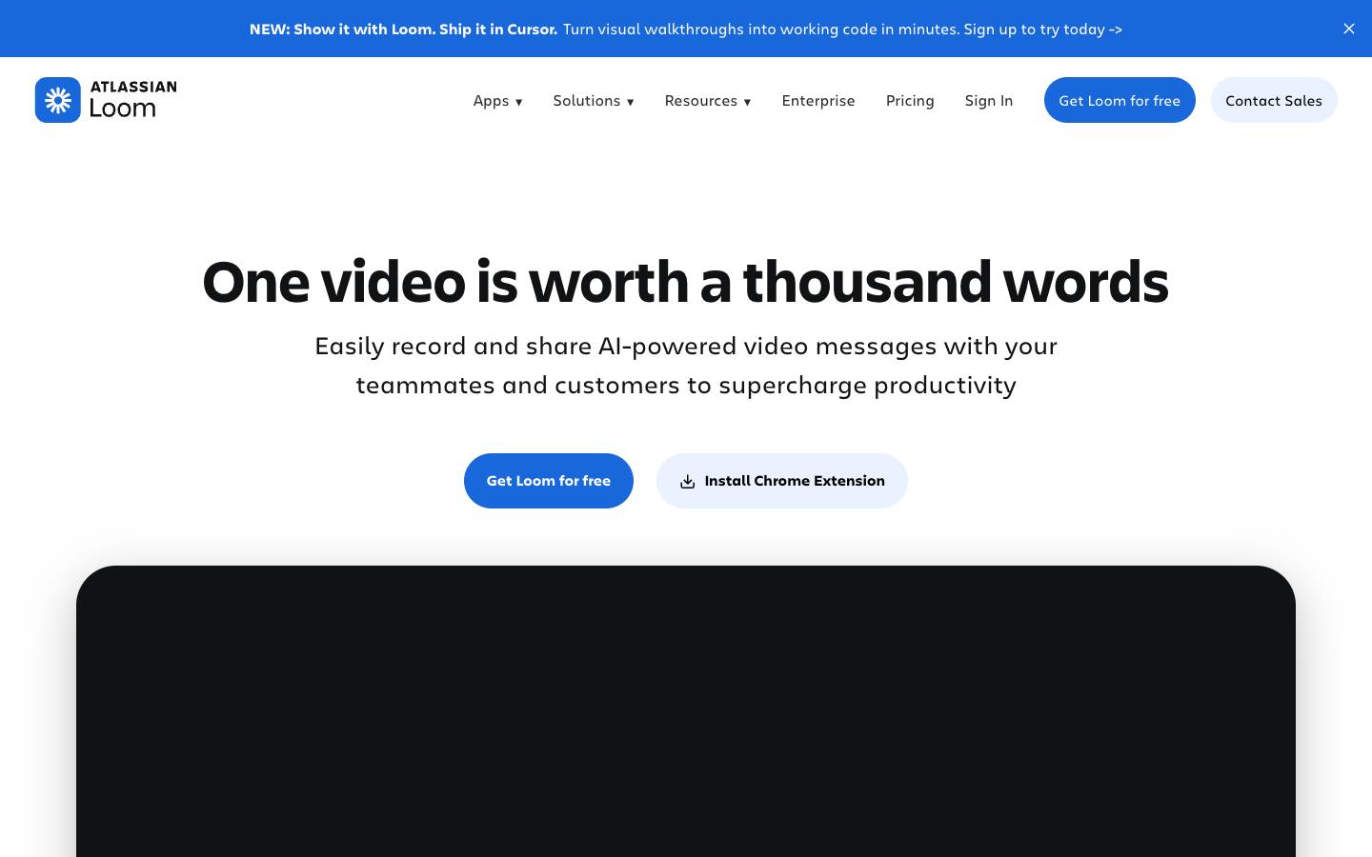Click the Atlassian Loom logo icon
The width and height of the screenshot is (1372, 857).
coord(58,100)
